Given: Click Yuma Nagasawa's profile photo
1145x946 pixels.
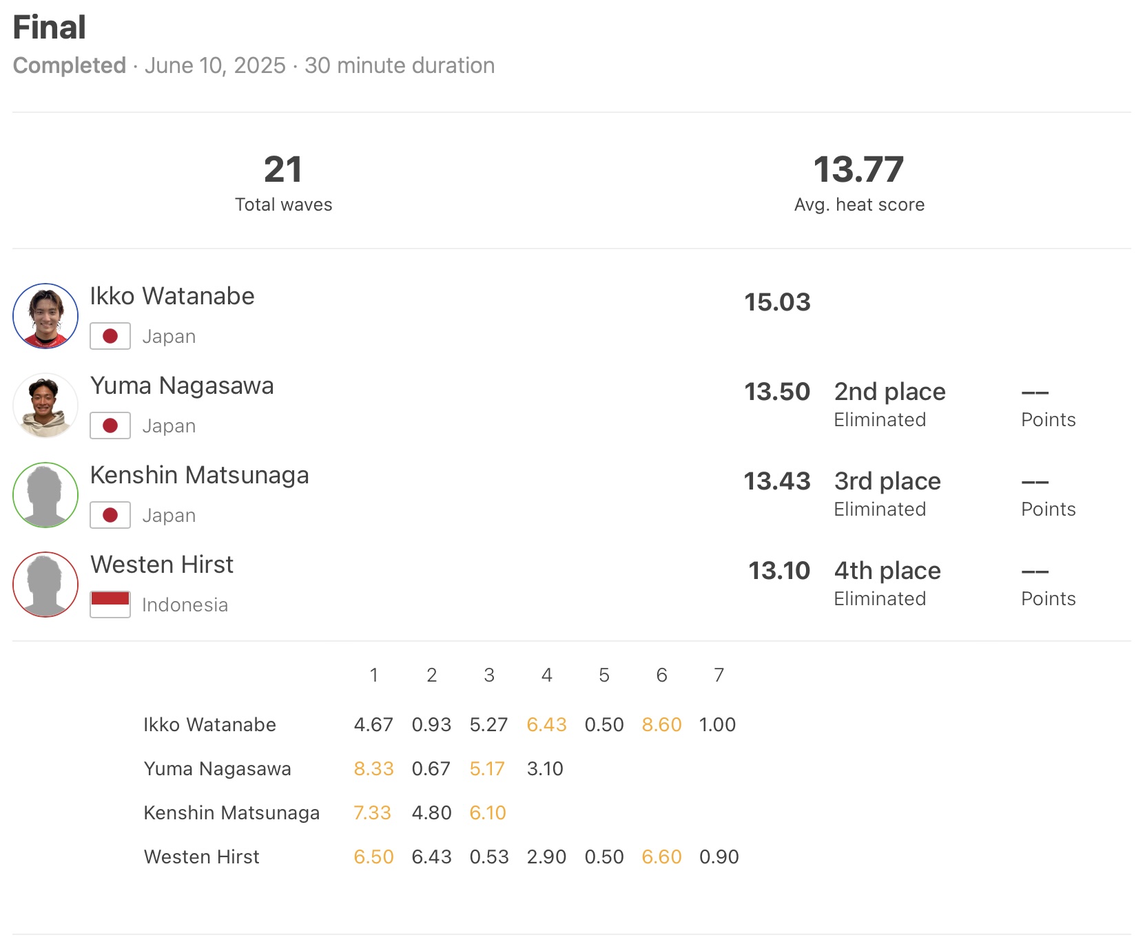Looking at the screenshot, I should point(45,406).
